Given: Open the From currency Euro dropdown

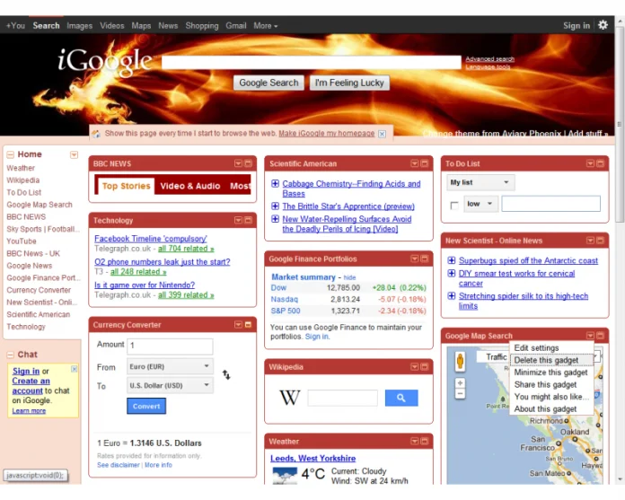Looking at the screenshot, I should [x=169, y=366].
